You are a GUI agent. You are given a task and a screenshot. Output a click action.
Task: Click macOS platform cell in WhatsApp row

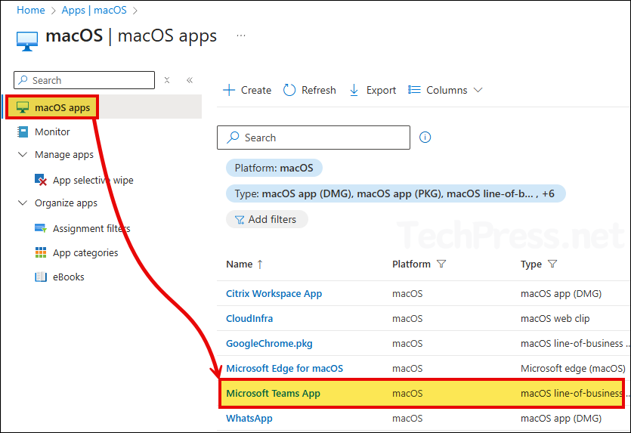[407, 418]
